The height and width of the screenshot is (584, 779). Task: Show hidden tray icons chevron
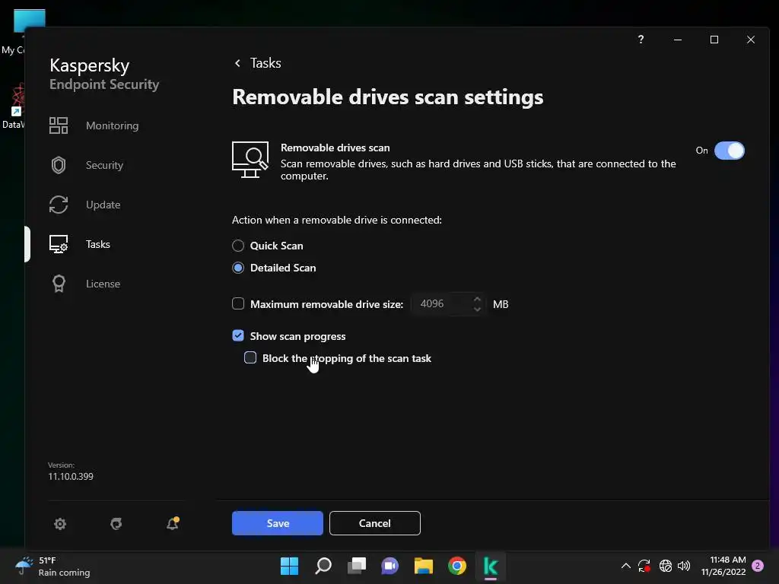point(626,566)
